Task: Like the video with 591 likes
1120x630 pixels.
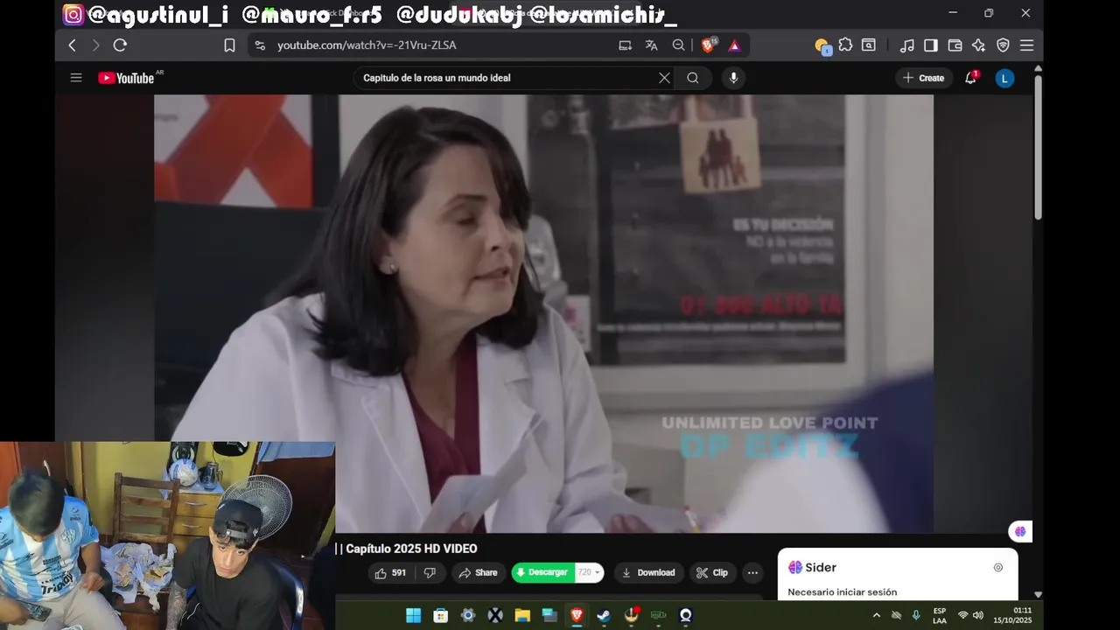Action: (x=390, y=573)
